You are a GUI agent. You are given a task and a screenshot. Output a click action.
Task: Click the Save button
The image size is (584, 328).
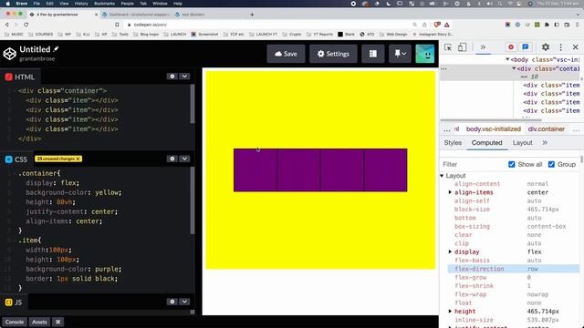click(286, 54)
